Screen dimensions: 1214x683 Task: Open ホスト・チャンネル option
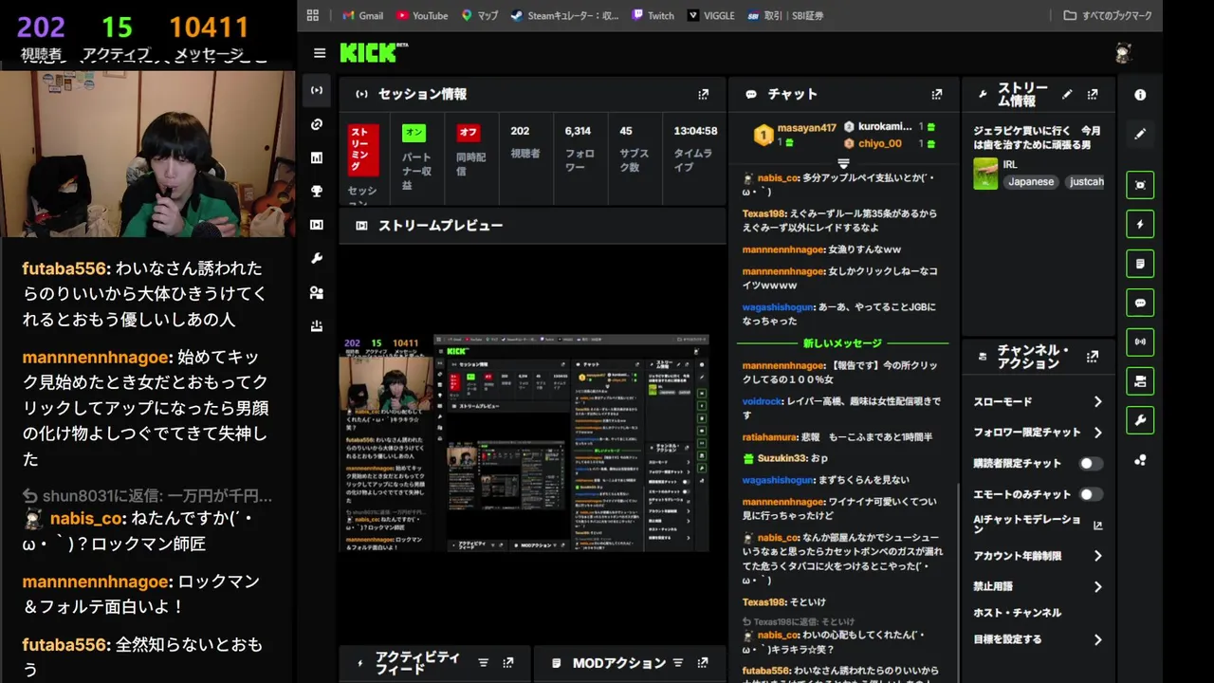click(1017, 613)
